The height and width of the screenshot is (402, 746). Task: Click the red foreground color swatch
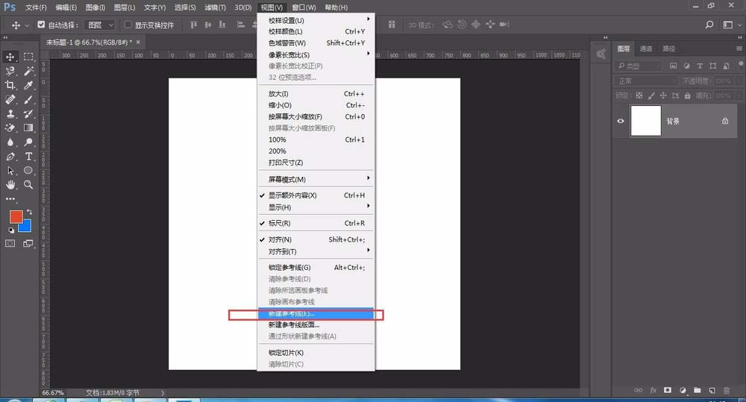click(x=15, y=216)
